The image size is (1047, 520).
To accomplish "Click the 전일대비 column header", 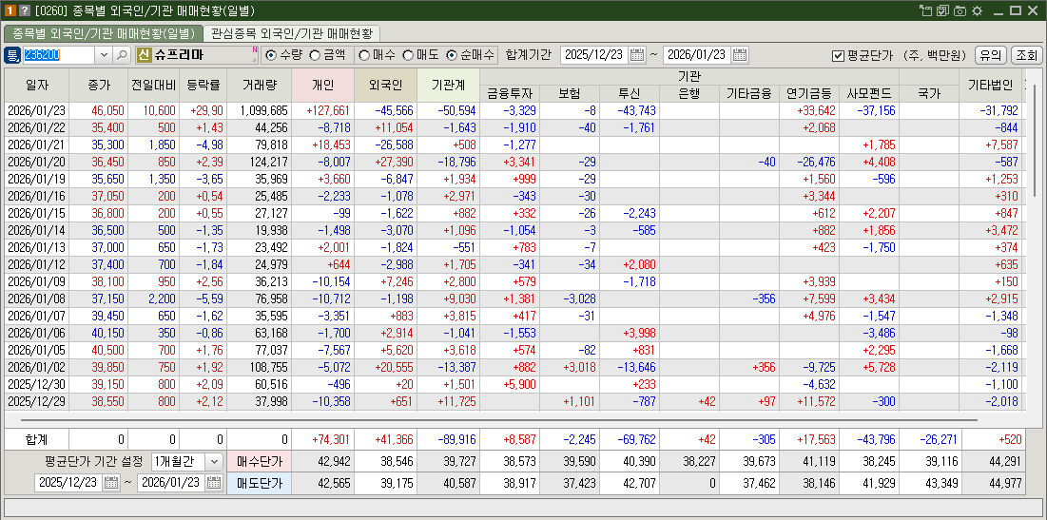I will point(154,86).
